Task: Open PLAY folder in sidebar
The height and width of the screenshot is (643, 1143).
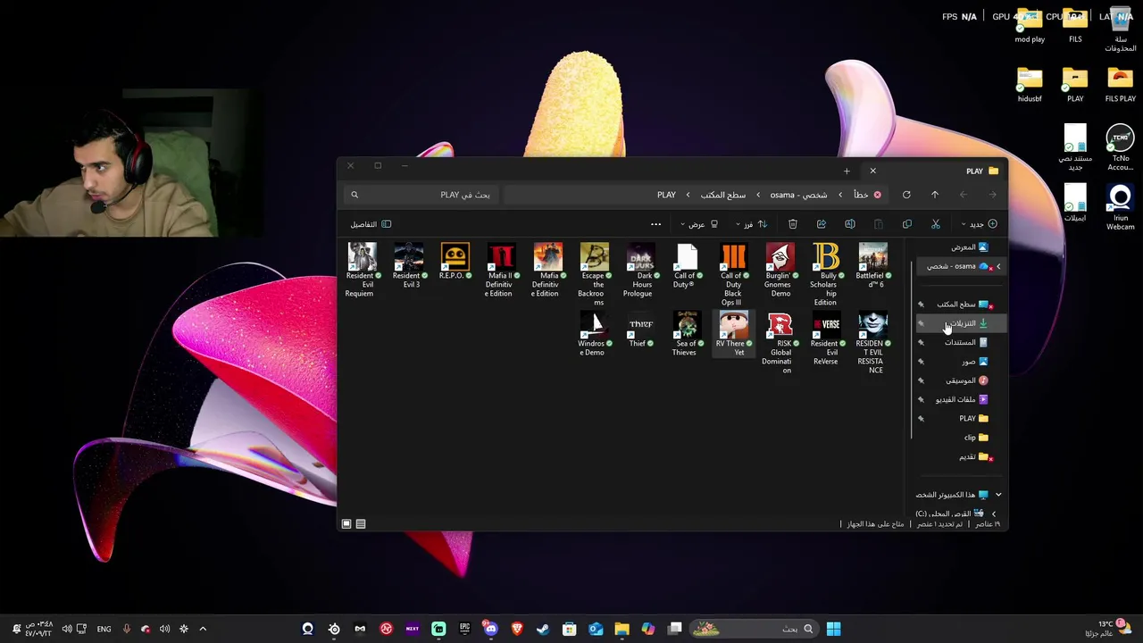Action: [973, 418]
